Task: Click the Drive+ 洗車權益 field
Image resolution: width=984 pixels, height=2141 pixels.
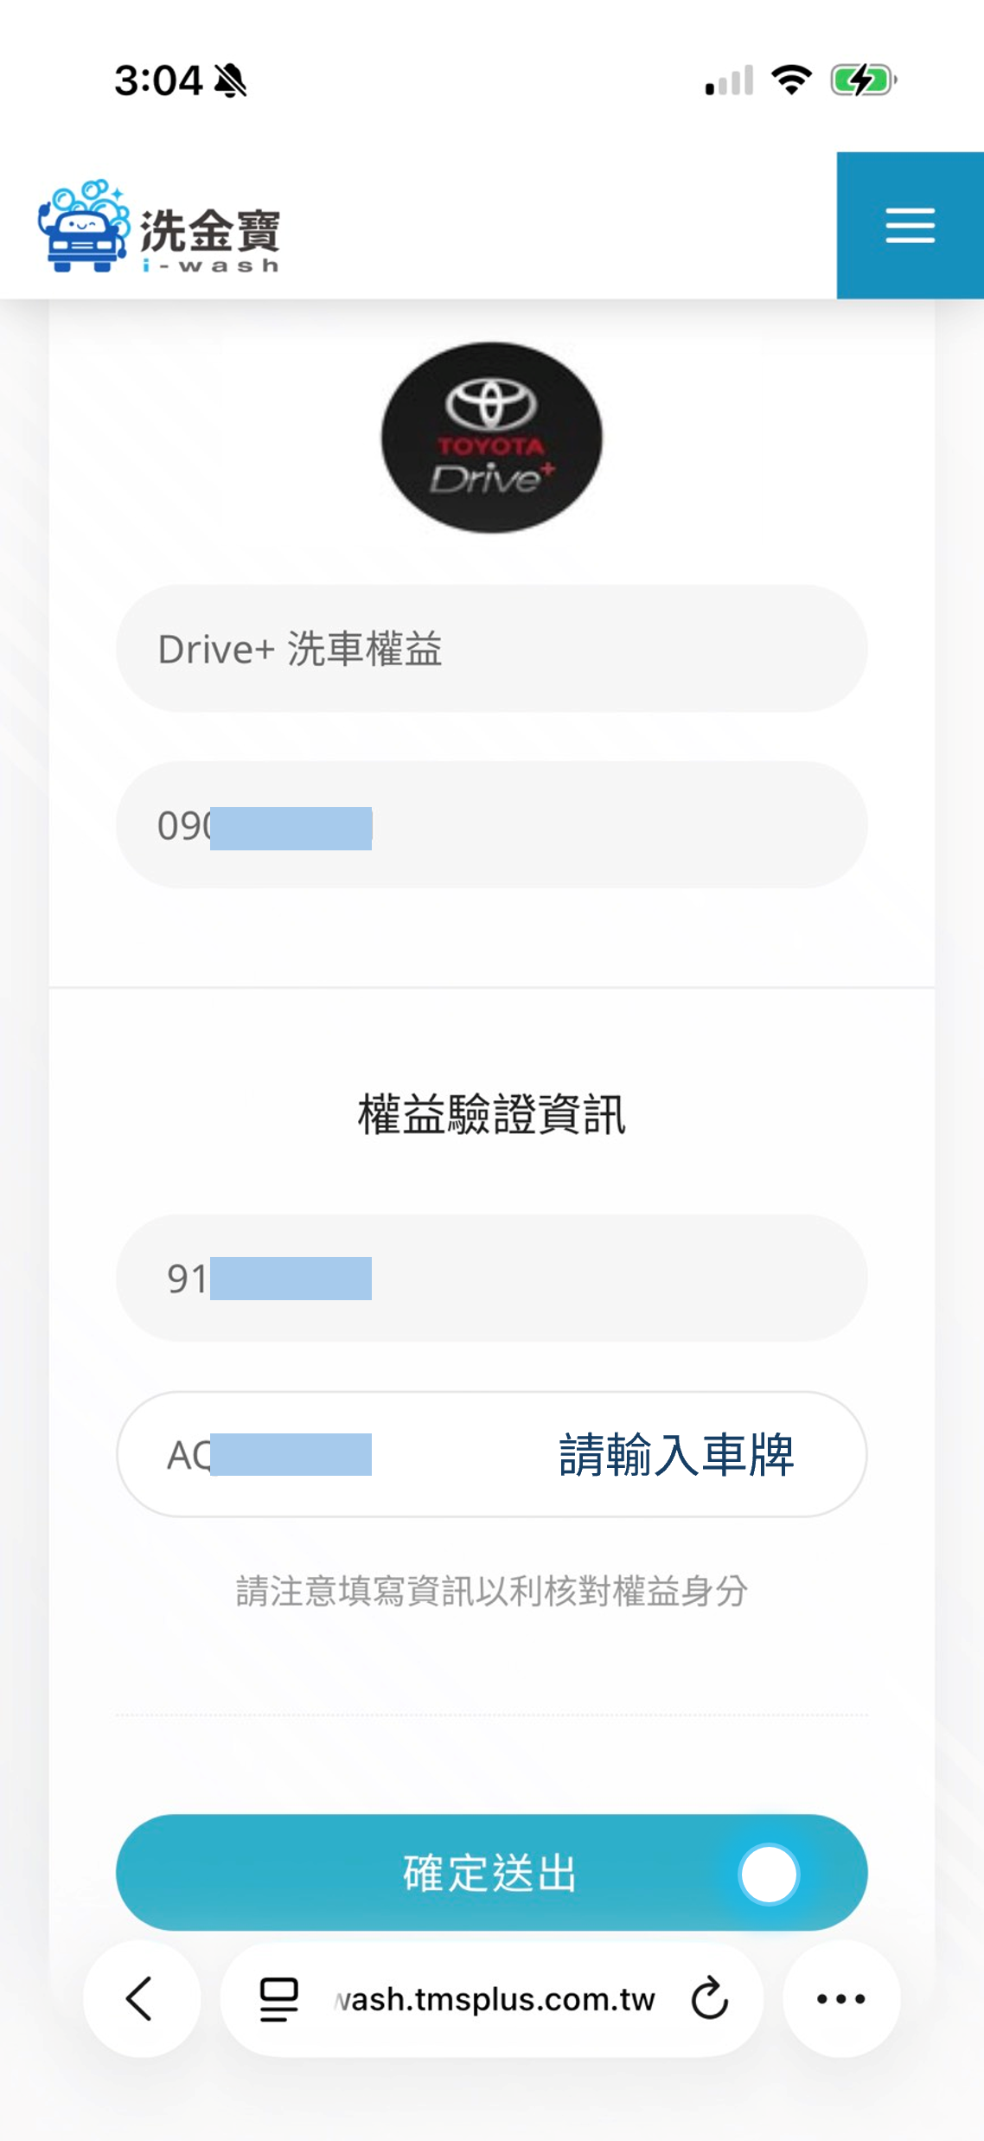Action: (x=491, y=649)
